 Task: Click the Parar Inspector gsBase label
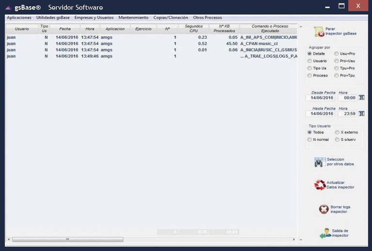pyautogui.click(x=341, y=31)
